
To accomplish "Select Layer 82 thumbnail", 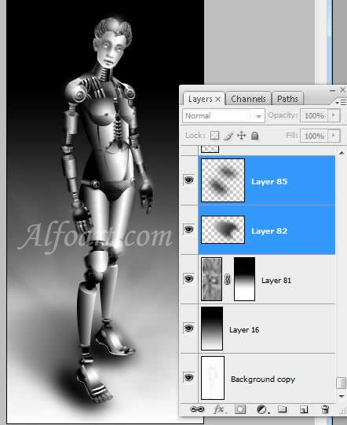I will [x=223, y=230].
